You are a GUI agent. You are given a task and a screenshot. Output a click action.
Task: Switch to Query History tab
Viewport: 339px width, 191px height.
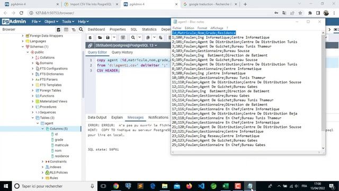click(122, 53)
